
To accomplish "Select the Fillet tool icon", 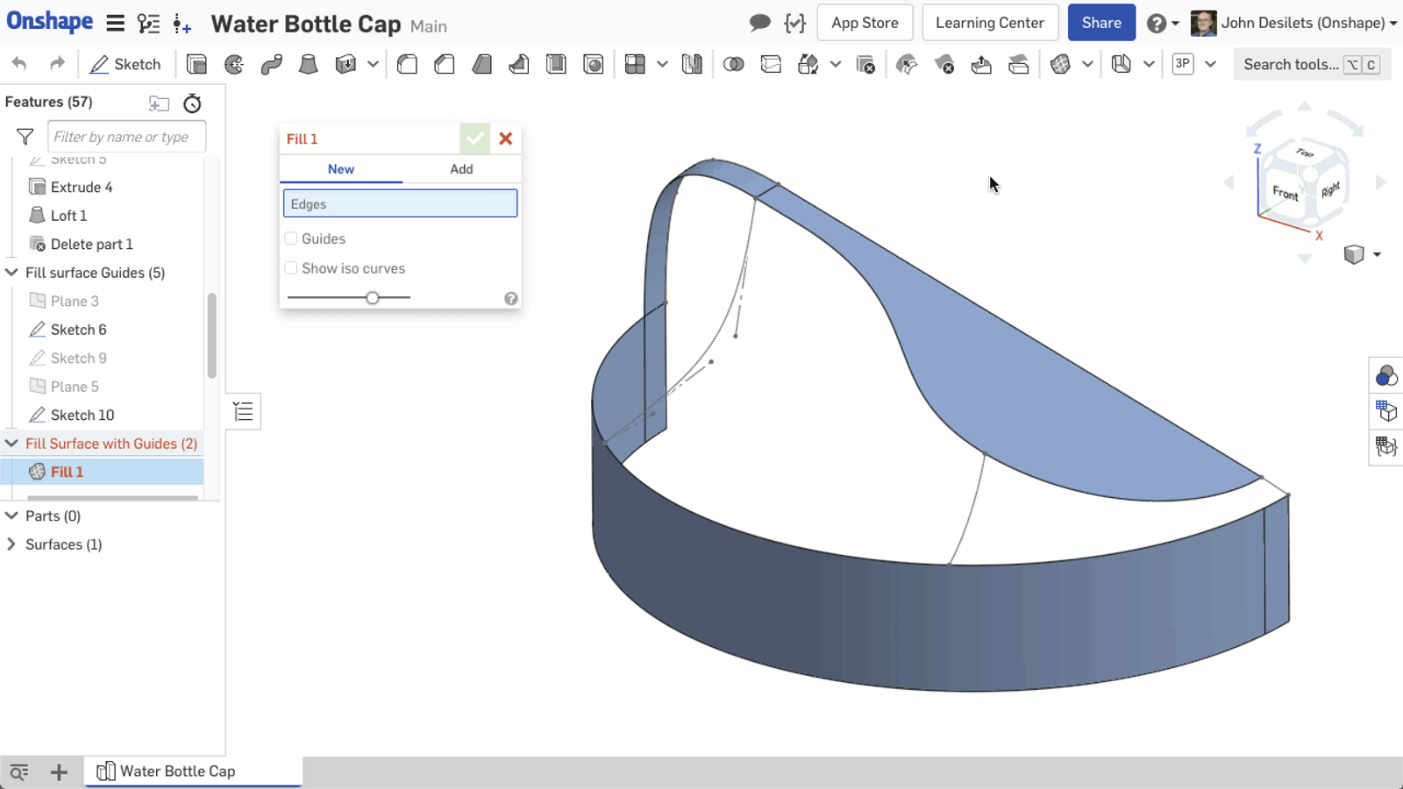I will pos(407,64).
